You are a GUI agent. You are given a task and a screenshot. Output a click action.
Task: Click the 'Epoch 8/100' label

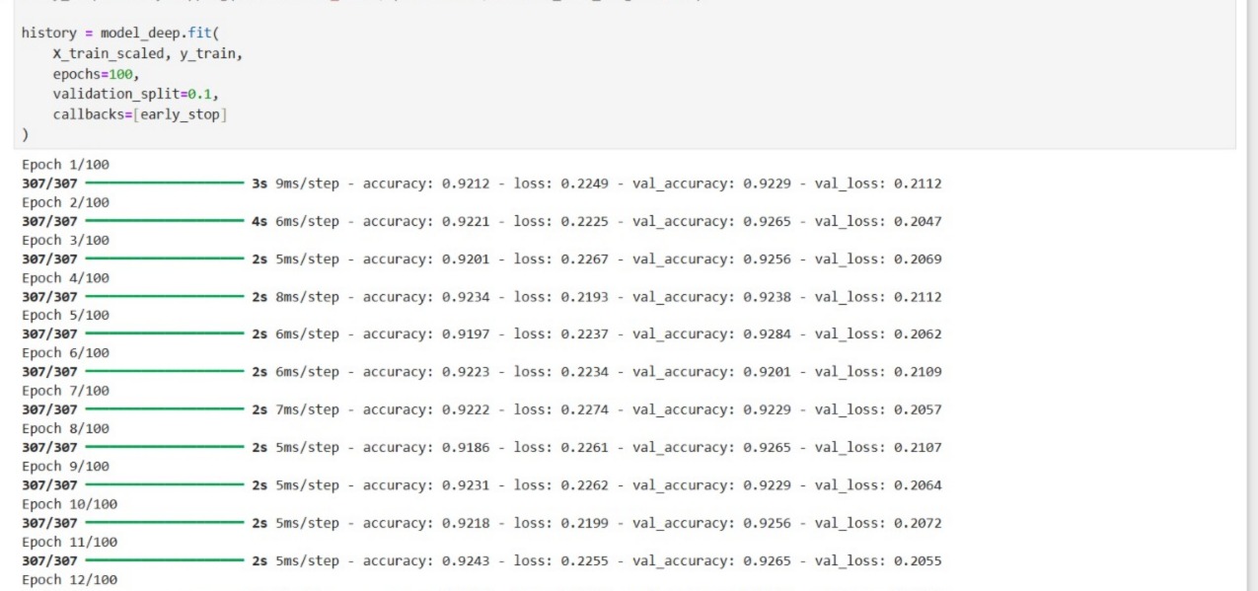point(65,429)
